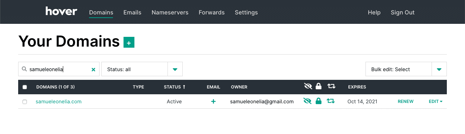Click the lock icon in table header
Screen dimensions: 465x134
319,86
